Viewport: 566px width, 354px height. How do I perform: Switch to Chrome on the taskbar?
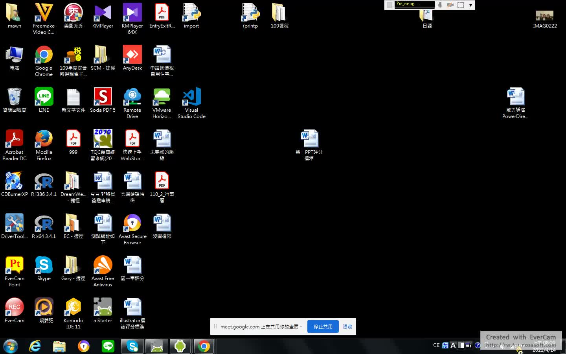204,346
